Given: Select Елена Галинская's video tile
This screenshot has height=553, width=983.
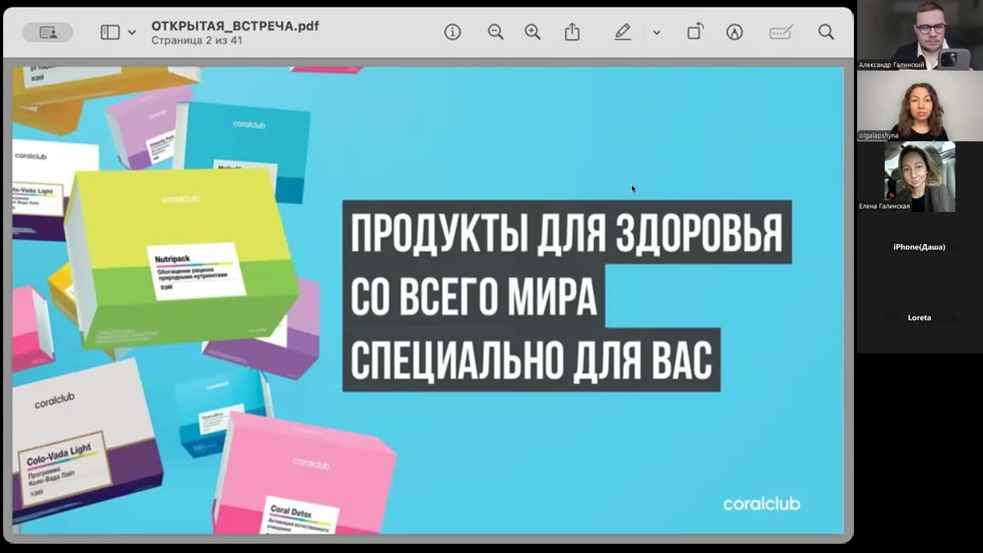Looking at the screenshot, I should coord(920,177).
